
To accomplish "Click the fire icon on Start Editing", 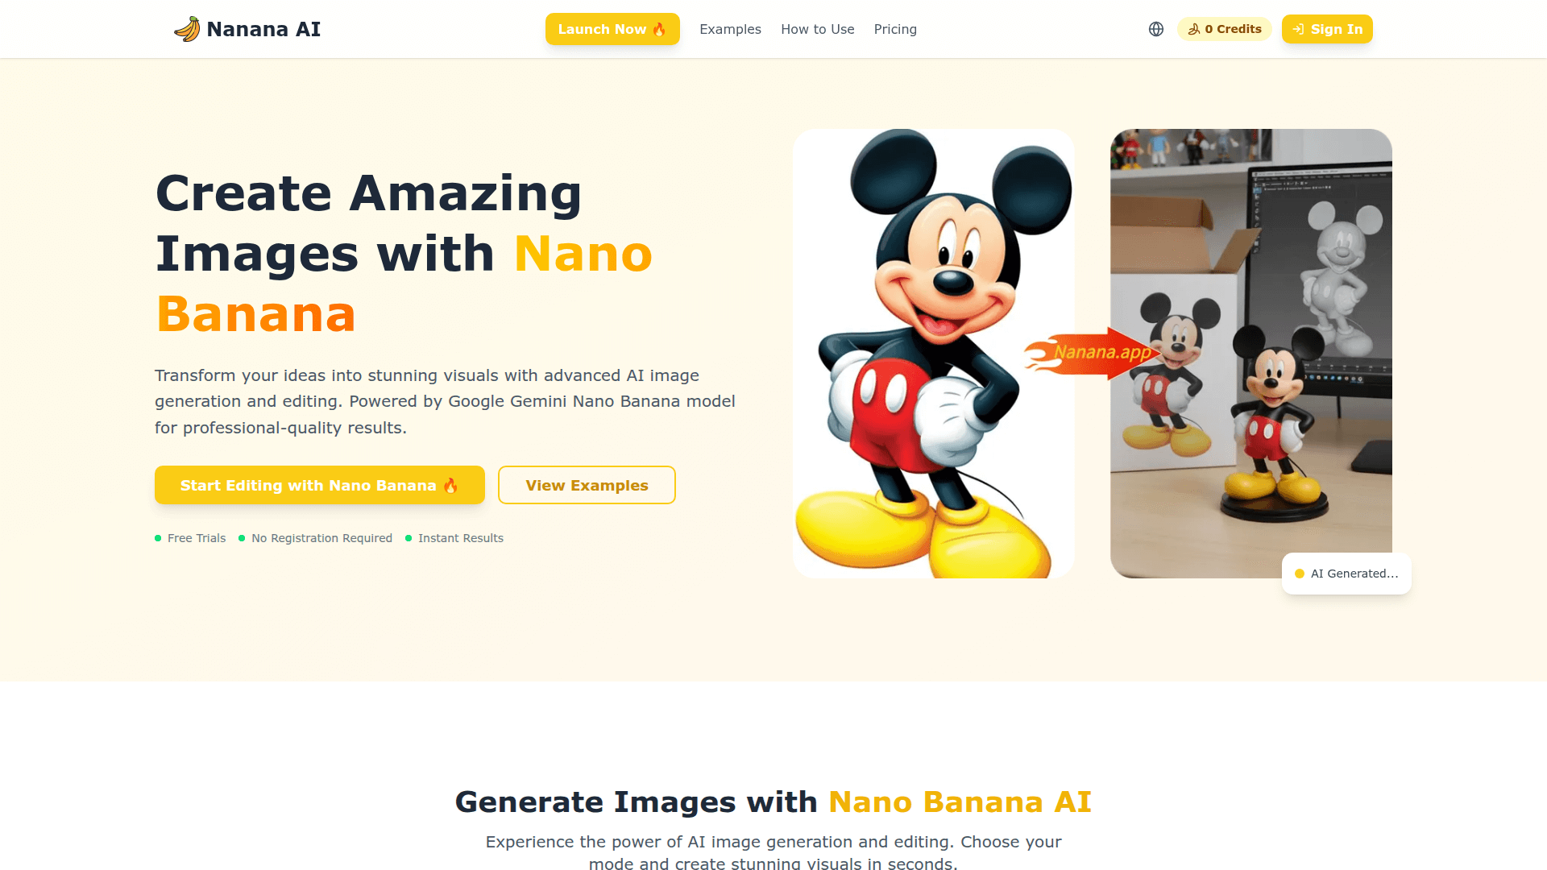I will (450, 485).
